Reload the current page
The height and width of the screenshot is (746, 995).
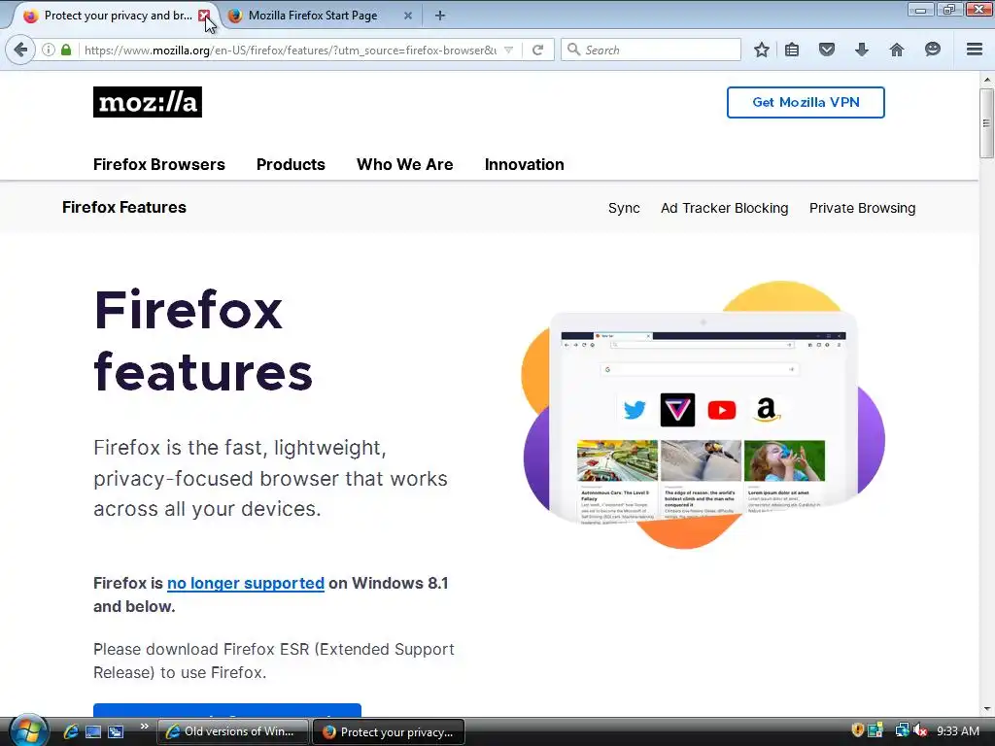click(537, 50)
